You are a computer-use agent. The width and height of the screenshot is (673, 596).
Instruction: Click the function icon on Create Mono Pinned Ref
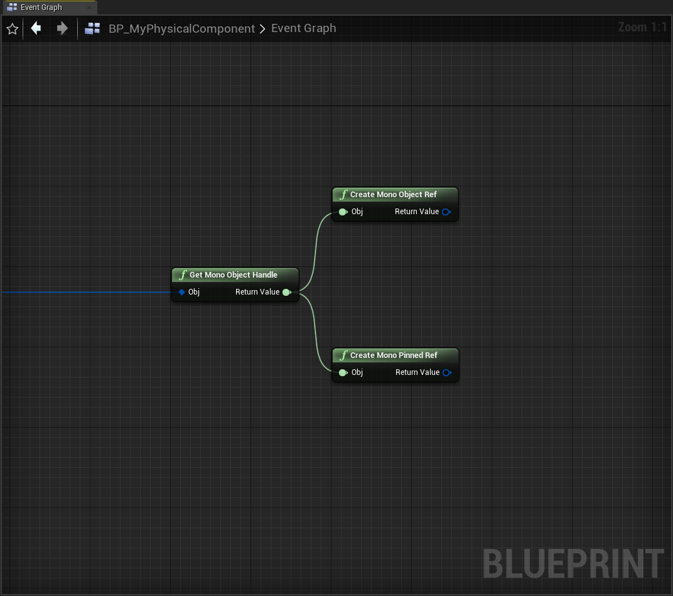[x=343, y=355]
